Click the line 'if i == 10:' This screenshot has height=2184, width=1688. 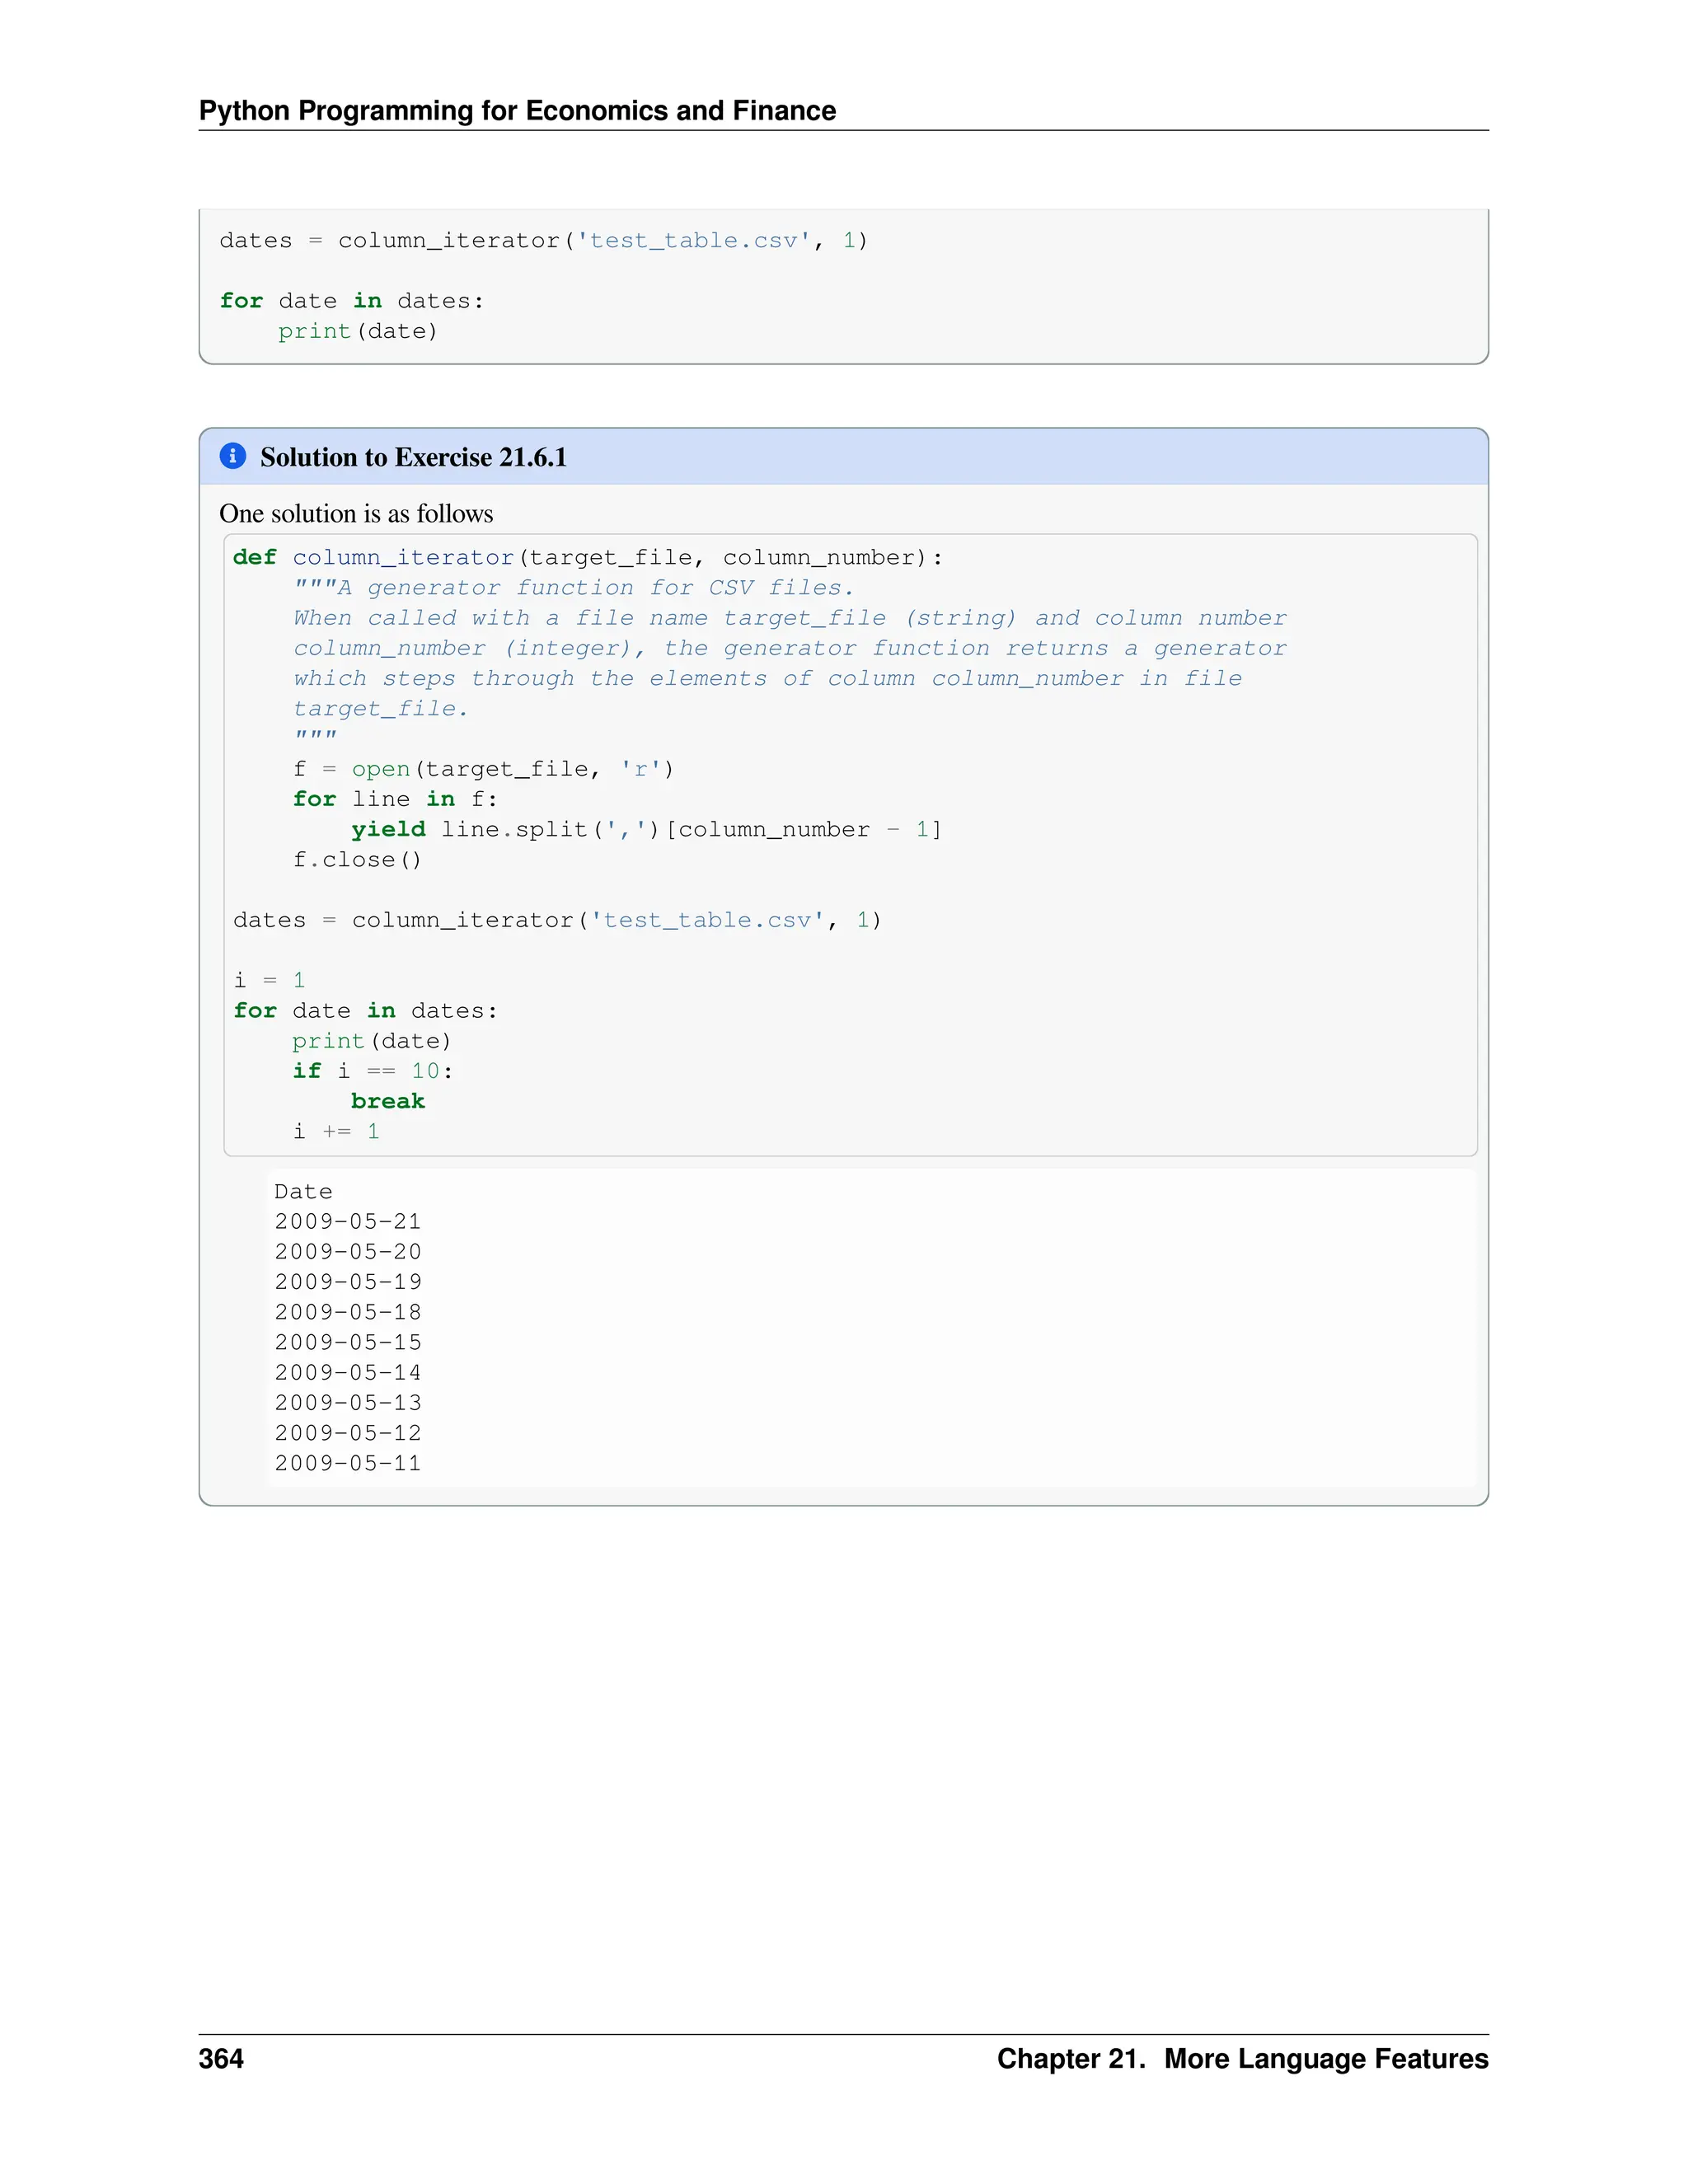coord(373,1071)
